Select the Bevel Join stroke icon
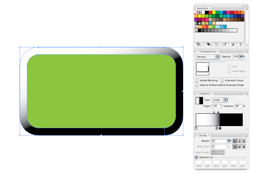This screenshot has height=174, width=253. pyautogui.click(x=244, y=147)
